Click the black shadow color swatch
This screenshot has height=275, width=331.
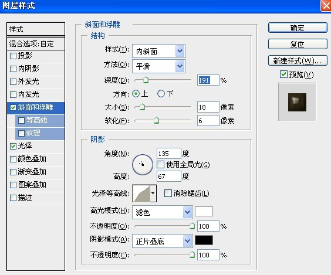pyautogui.click(x=204, y=240)
